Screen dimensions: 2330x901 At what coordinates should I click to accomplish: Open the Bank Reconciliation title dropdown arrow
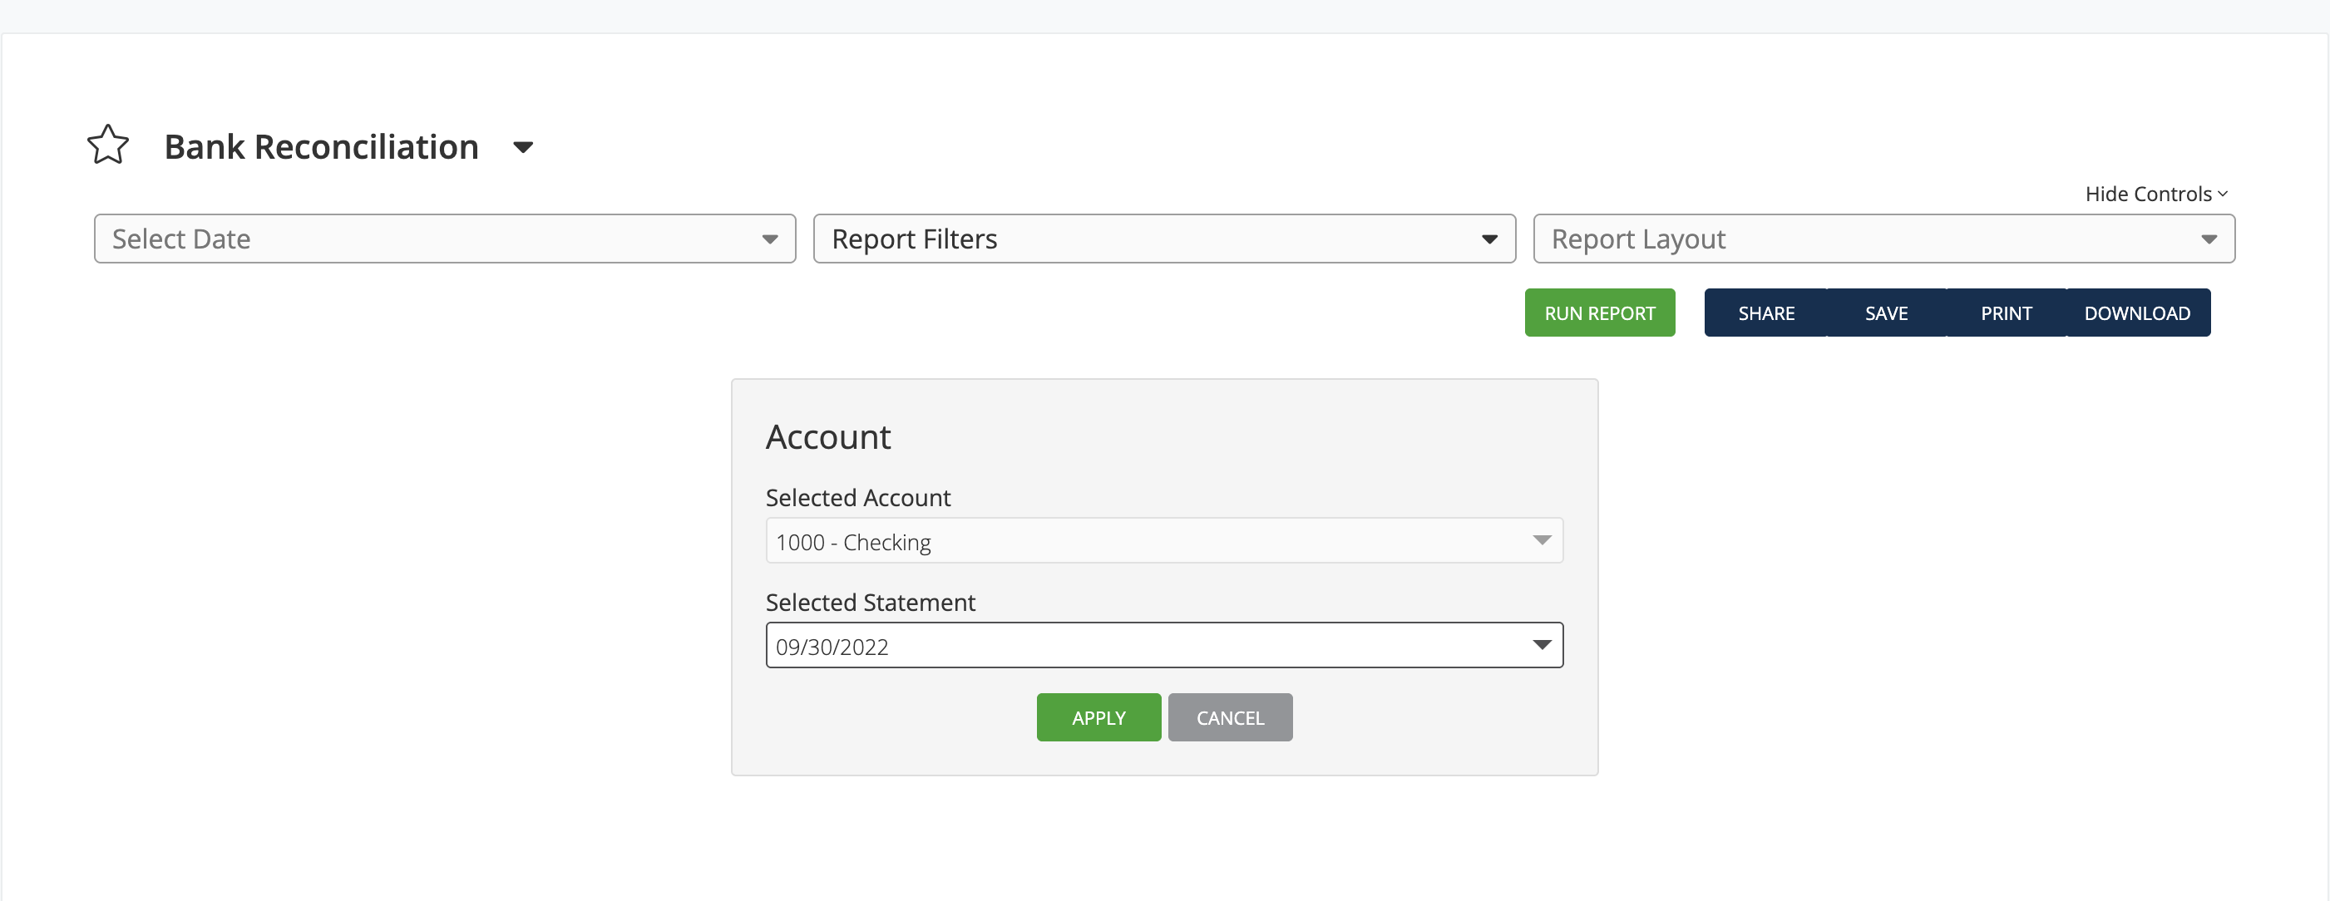click(523, 147)
